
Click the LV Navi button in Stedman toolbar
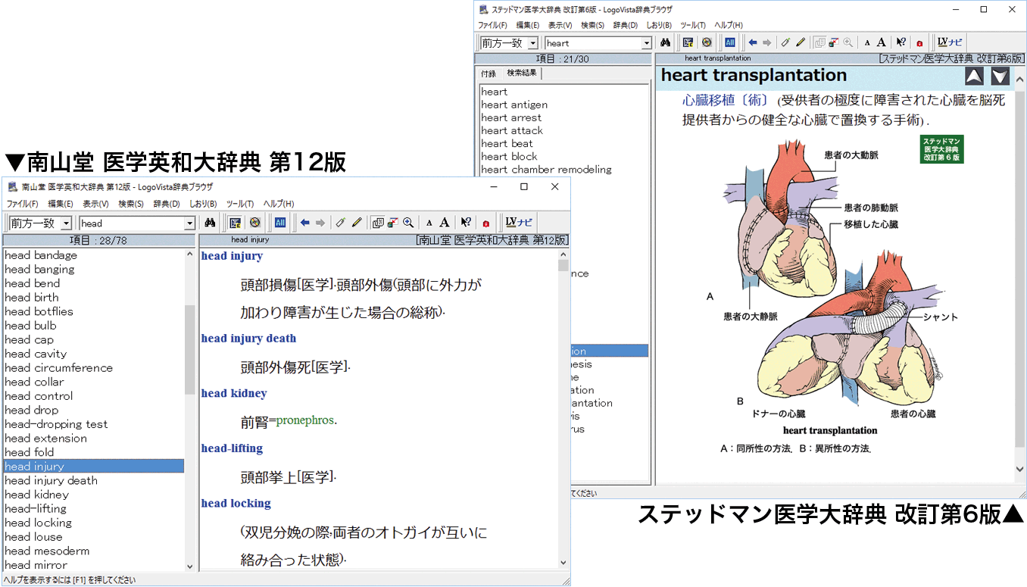point(949,42)
